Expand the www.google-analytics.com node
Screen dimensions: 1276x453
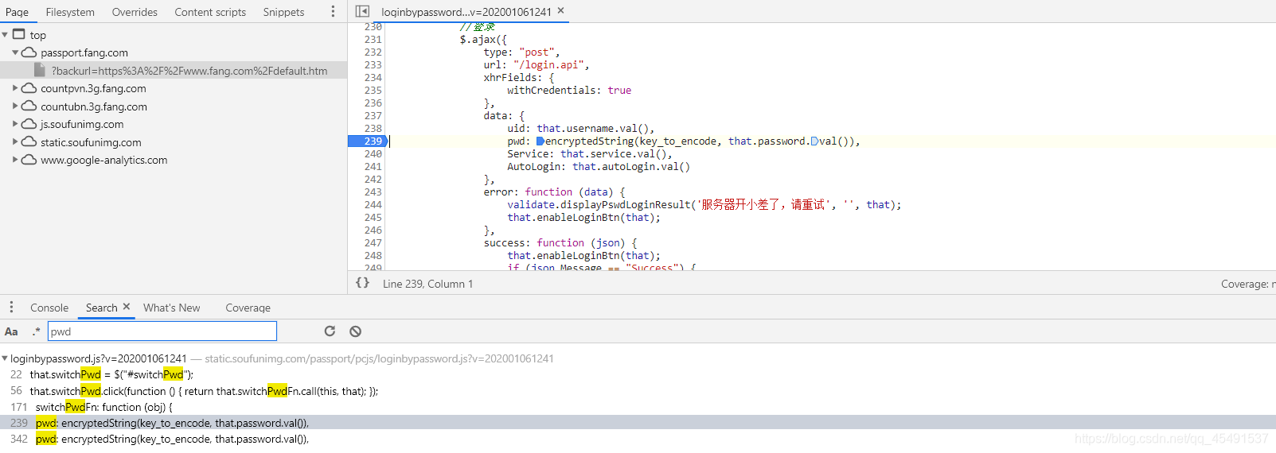click(15, 160)
